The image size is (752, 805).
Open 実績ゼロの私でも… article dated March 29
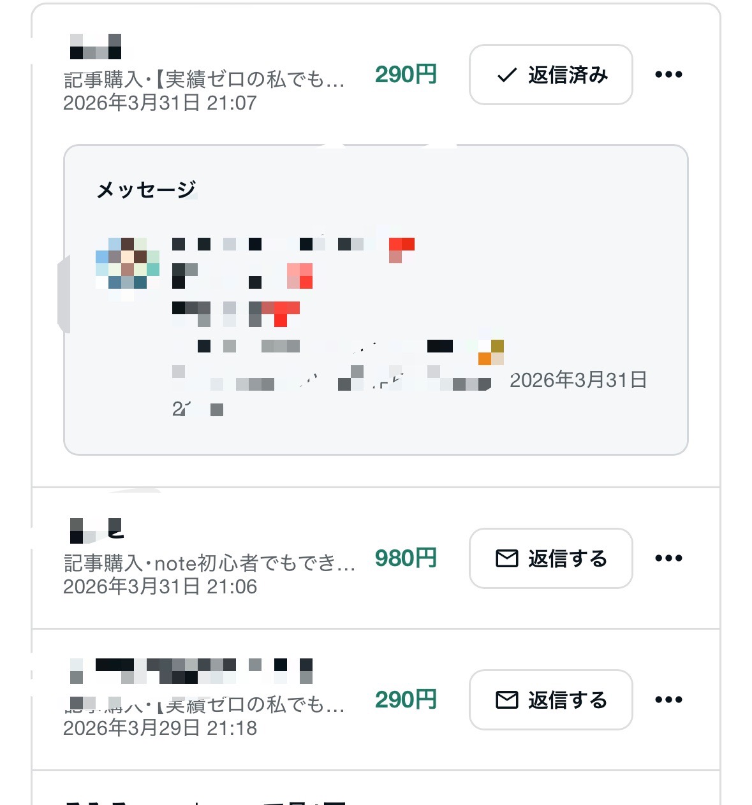pos(204,705)
